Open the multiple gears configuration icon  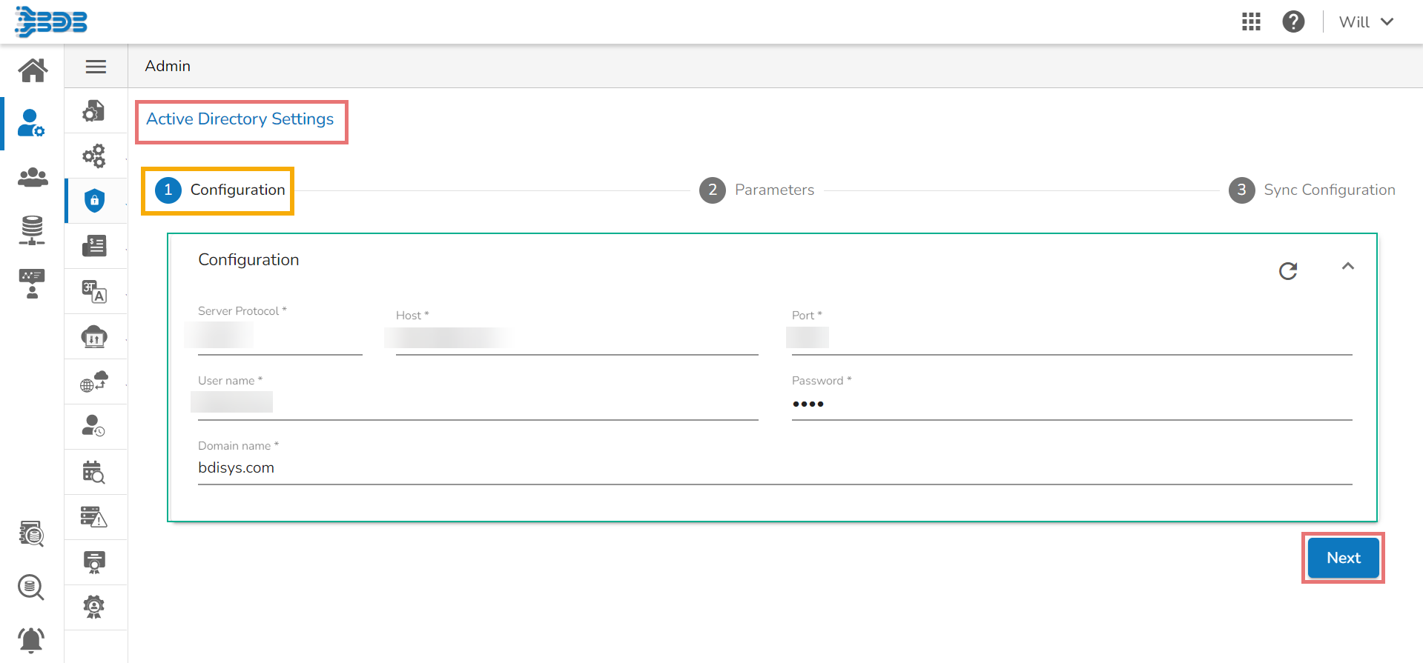click(x=94, y=156)
